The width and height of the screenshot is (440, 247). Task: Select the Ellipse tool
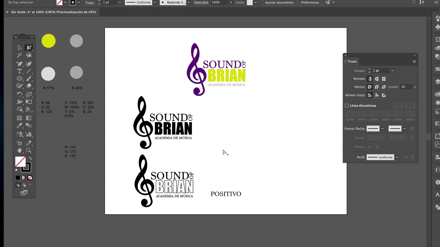coord(20,79)
